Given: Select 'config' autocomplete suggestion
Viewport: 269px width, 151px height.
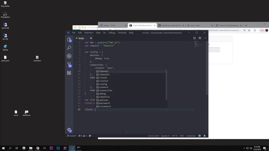Looking at the screenshot, I should (x=132, y=84).
